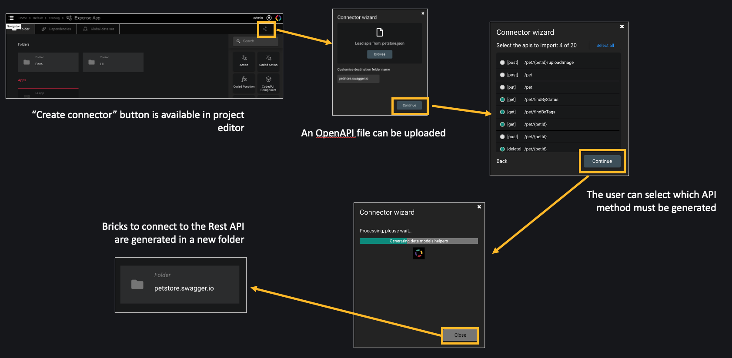Toggle the post /pet/{petId}/uploadImage radio
Screen dimensions: 732x358
click(502, 63)
